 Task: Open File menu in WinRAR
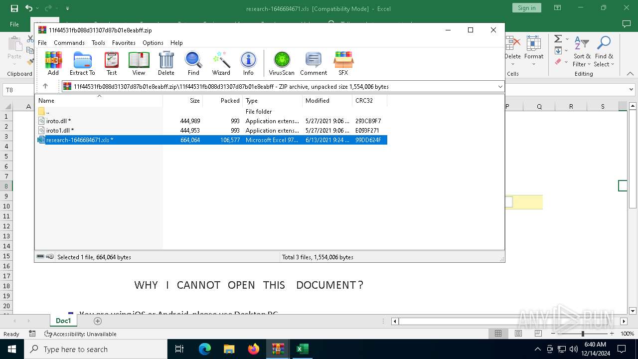pyautogui.click(x=42, y=43)
